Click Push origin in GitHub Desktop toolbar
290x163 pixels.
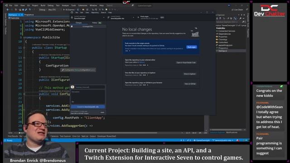pos(151,18)
